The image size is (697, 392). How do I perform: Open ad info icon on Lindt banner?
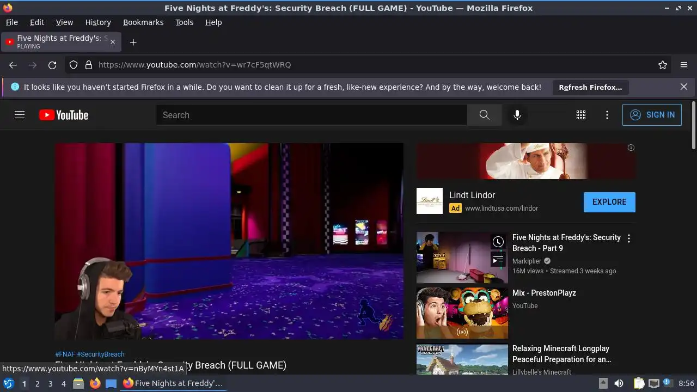pyautogui.click(x=631, y=148)
